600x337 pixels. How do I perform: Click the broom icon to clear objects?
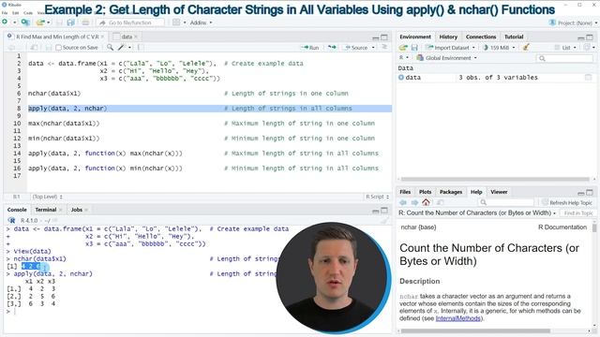pyautogui.click(x=526, y=48)
